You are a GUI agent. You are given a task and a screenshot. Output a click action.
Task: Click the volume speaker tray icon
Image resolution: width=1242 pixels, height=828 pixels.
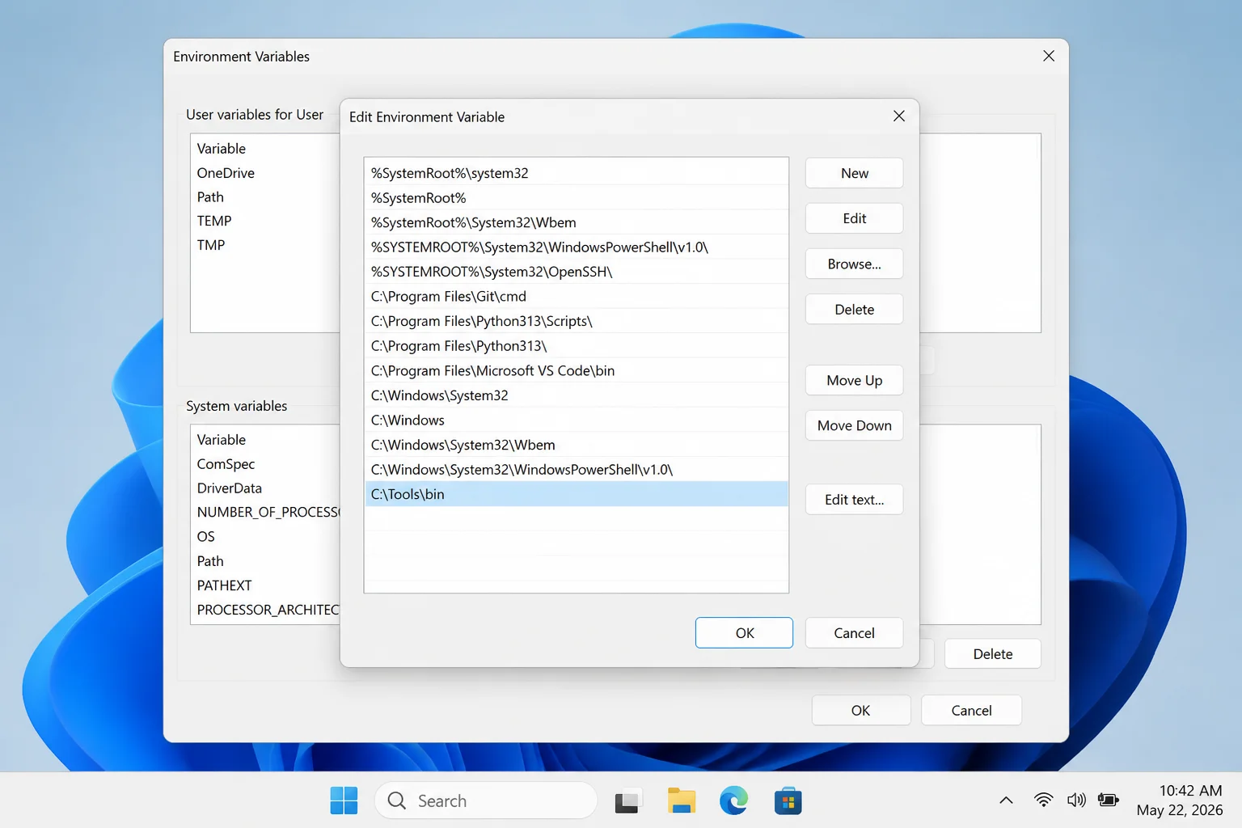click(1076, 801)
